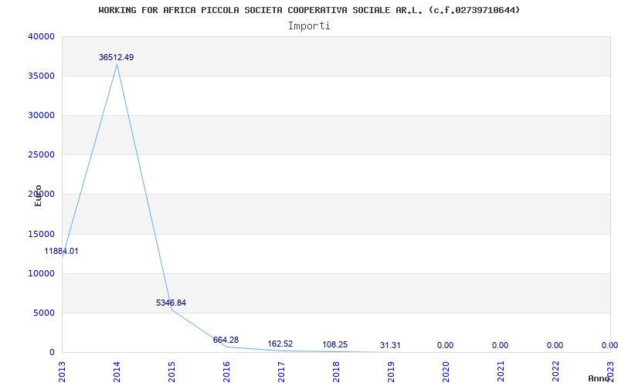Image resolution: width=618 pixels, height=386 pixels.
Task: Click the 0.00 label above 2023
Action: [610, 345]
